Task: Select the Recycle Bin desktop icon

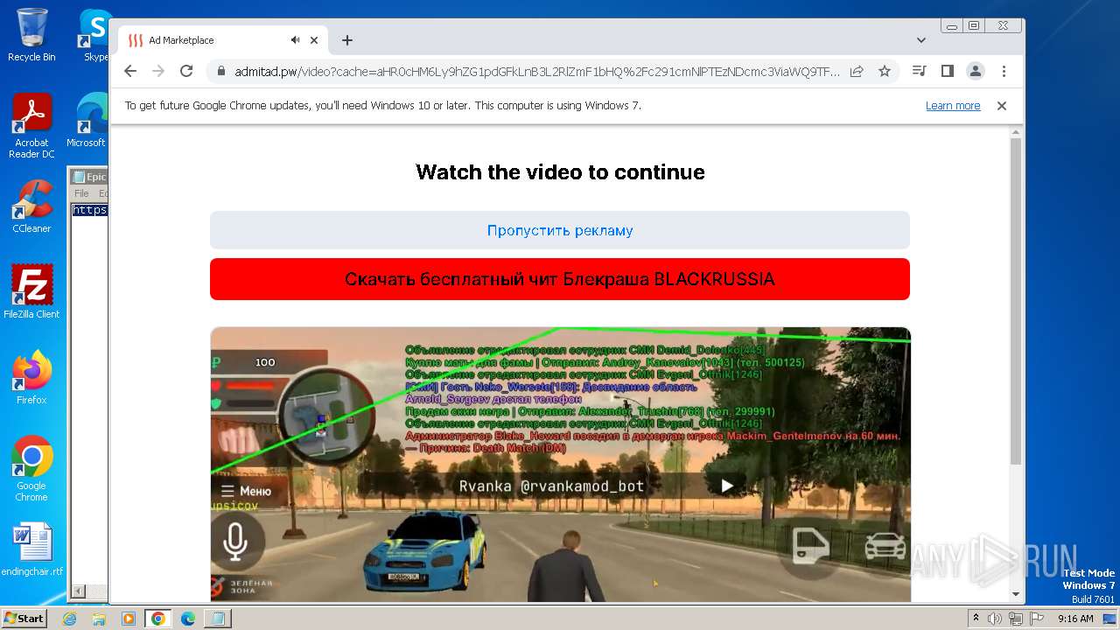Action: [x=31, y=35]
